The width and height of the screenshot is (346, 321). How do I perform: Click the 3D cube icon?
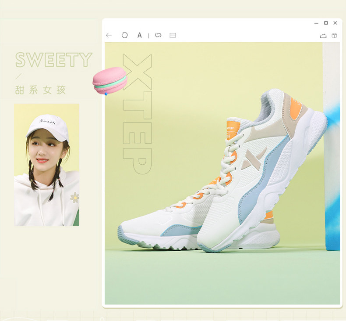334,36
